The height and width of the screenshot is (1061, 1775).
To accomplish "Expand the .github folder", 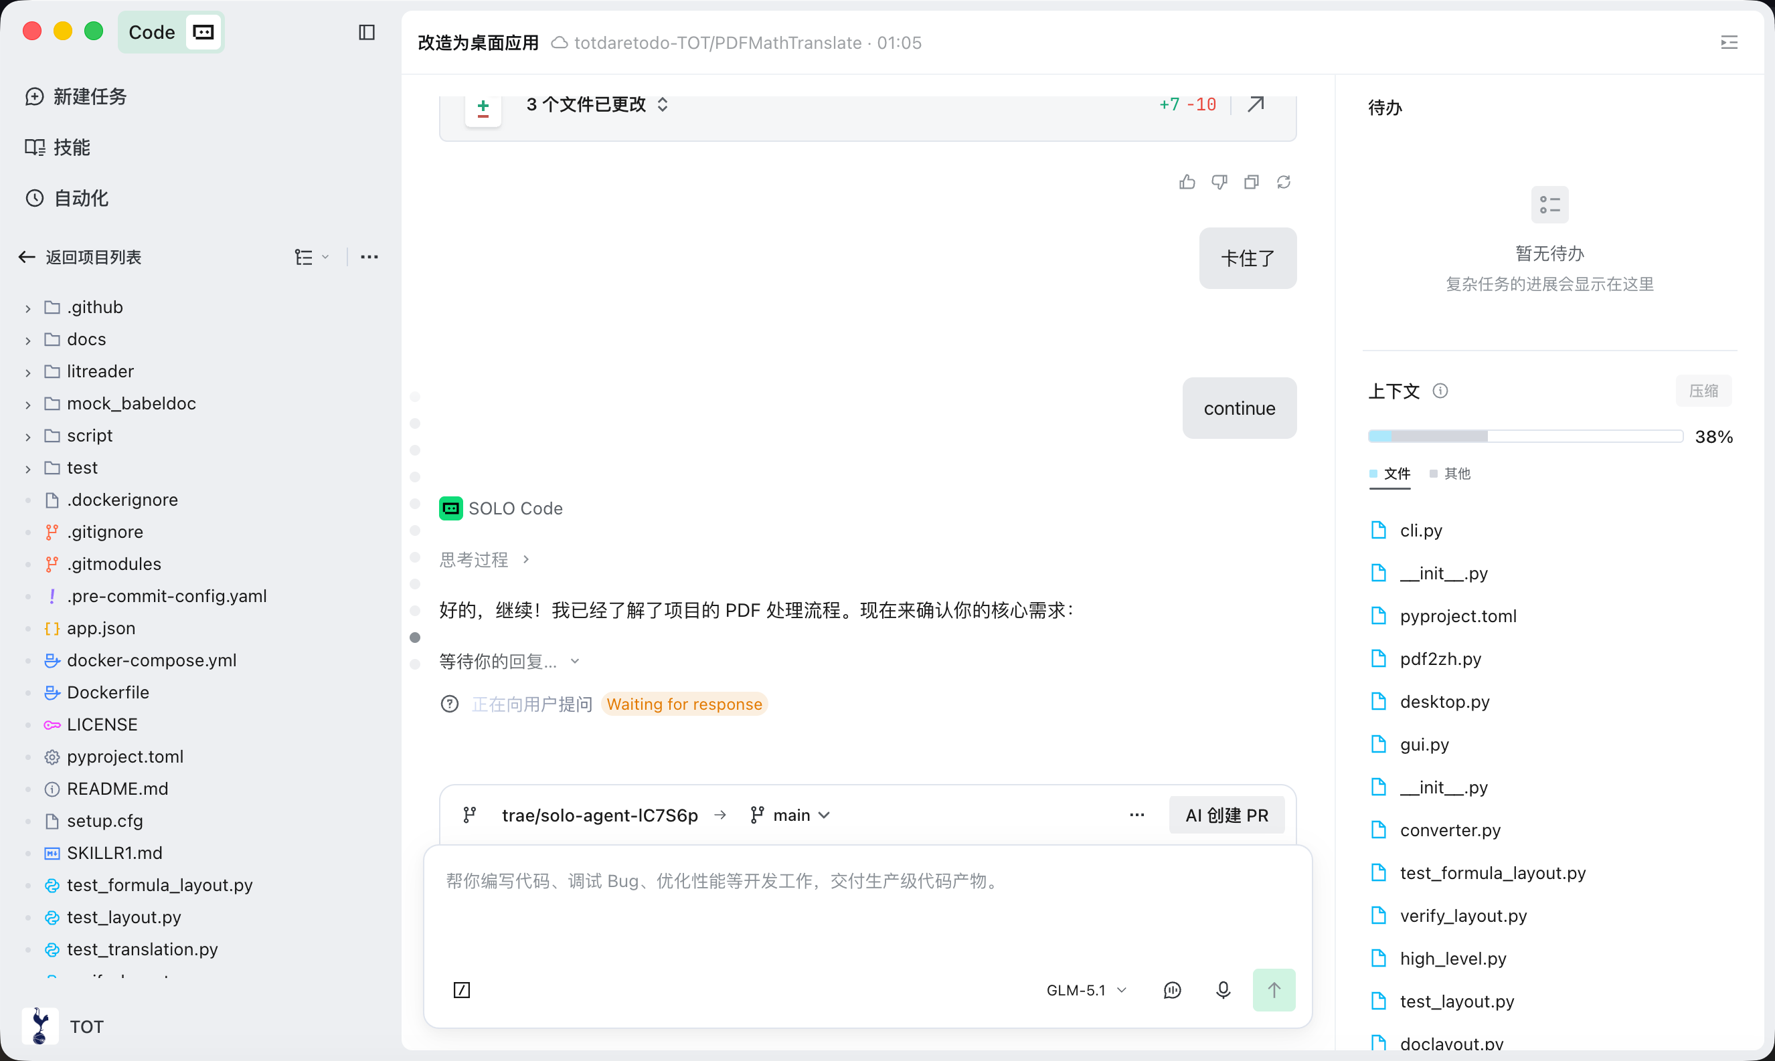I will pyautogui.click(x=28, y=308).
